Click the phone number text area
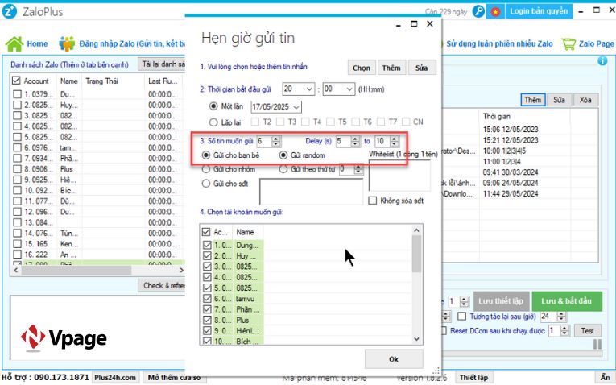The height and width of the screenshot is (385, 616). 311,192
